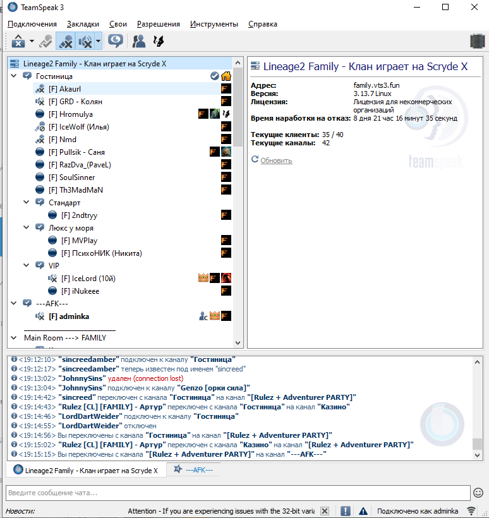Open the Инструменты menu
489x518 pixels.
pos(214,24)
